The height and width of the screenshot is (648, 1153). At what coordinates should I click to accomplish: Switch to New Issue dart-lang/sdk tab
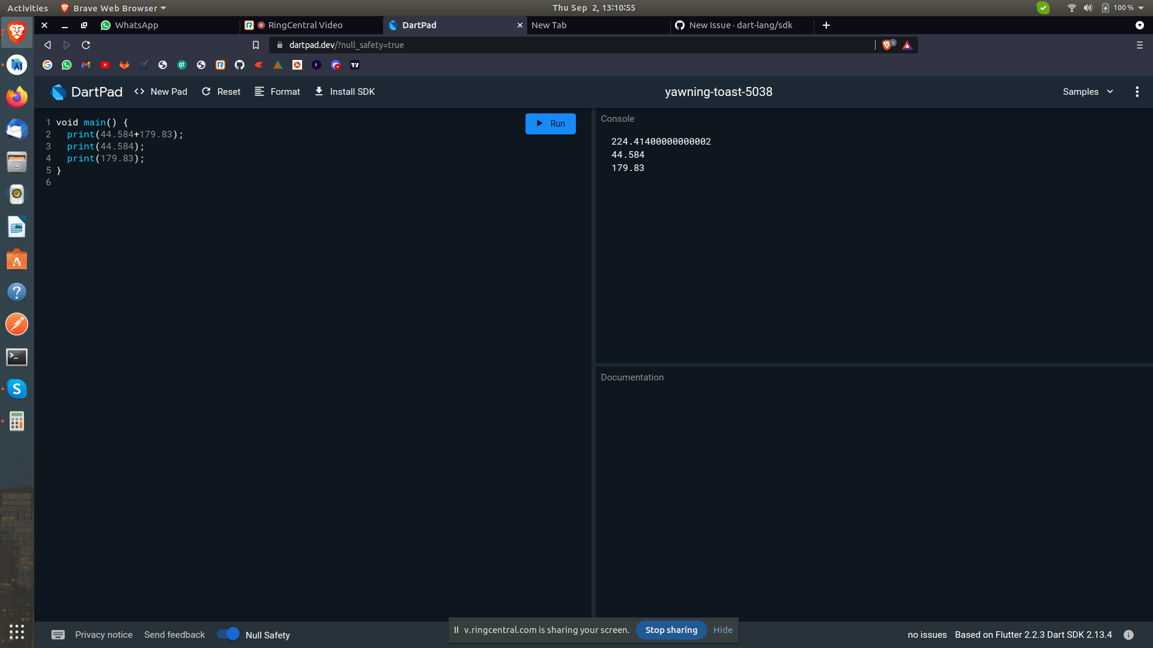click(740, 25)
